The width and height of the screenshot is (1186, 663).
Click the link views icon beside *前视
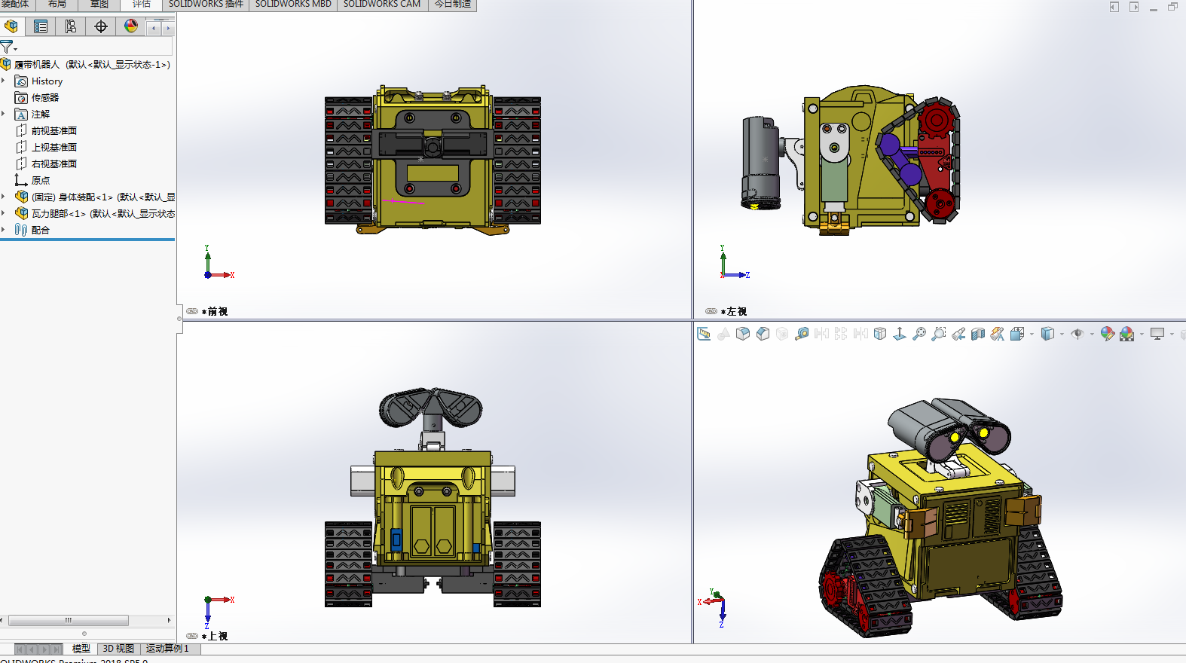point(192,311)
